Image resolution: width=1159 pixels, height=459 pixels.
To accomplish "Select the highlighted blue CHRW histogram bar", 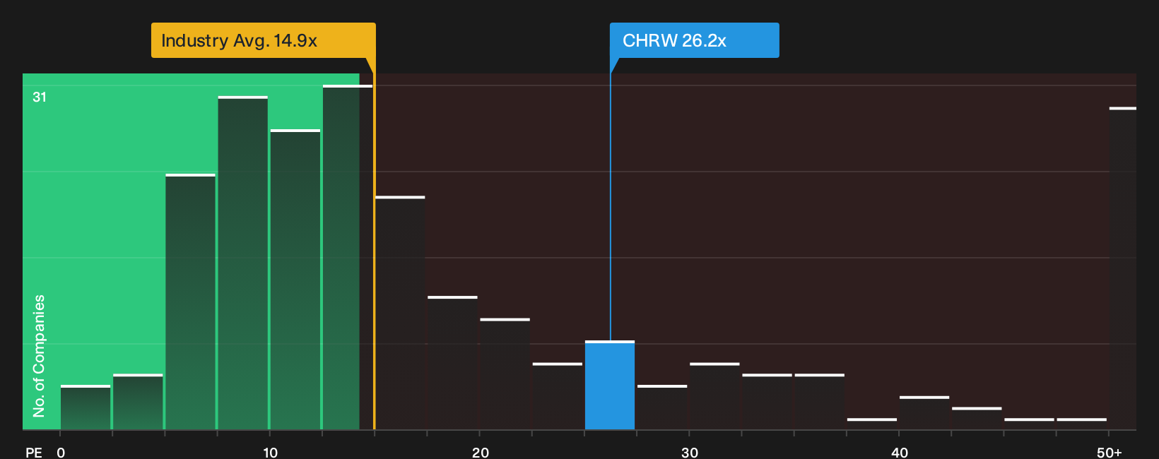I will tap(610, 386).
